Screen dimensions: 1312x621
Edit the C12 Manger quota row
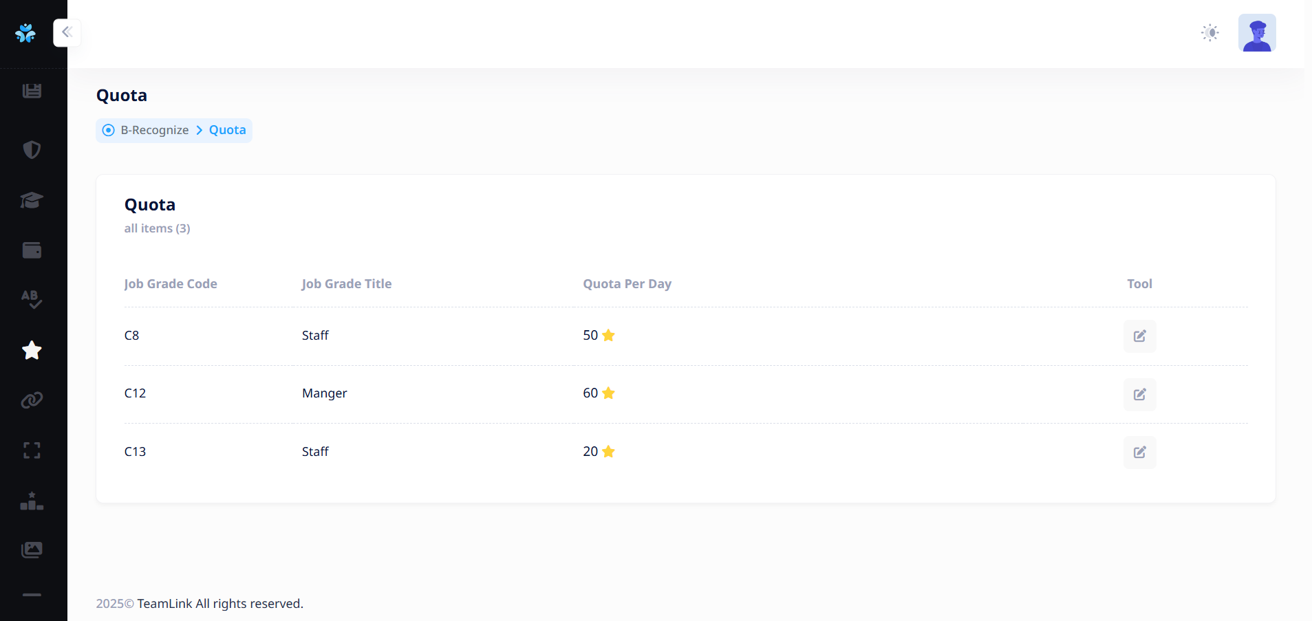(x=1139, y=395)
